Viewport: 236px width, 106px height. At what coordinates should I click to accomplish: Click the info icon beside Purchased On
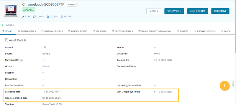pyautogui.click(x=22, y=60)
